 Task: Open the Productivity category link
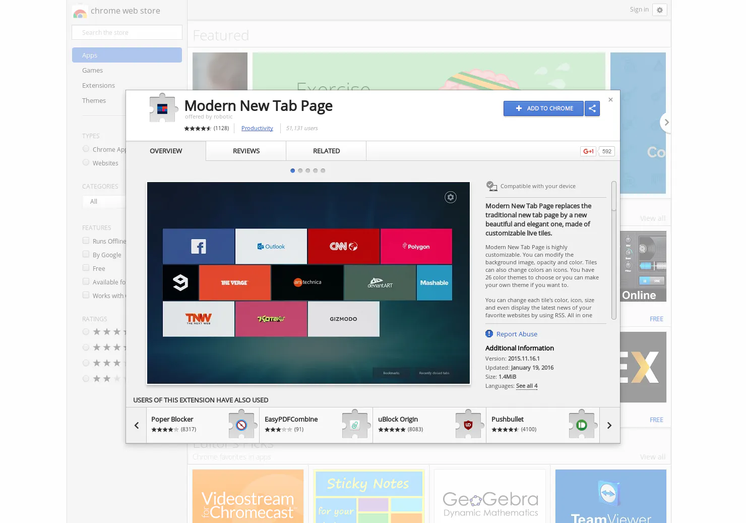257,129
